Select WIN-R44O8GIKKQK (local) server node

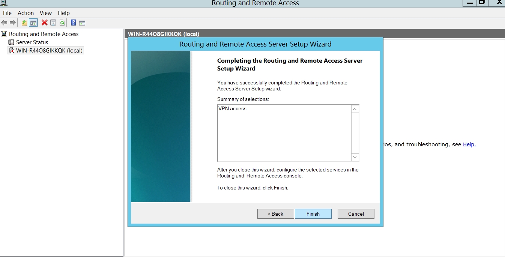[49, 51]
